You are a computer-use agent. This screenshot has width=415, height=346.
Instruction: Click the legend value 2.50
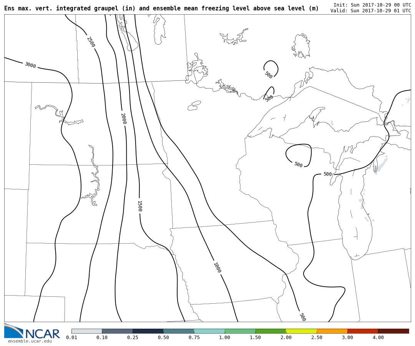point(317,338)
